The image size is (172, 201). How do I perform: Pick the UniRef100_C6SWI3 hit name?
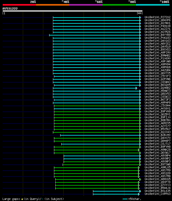[x=157, y=97]
